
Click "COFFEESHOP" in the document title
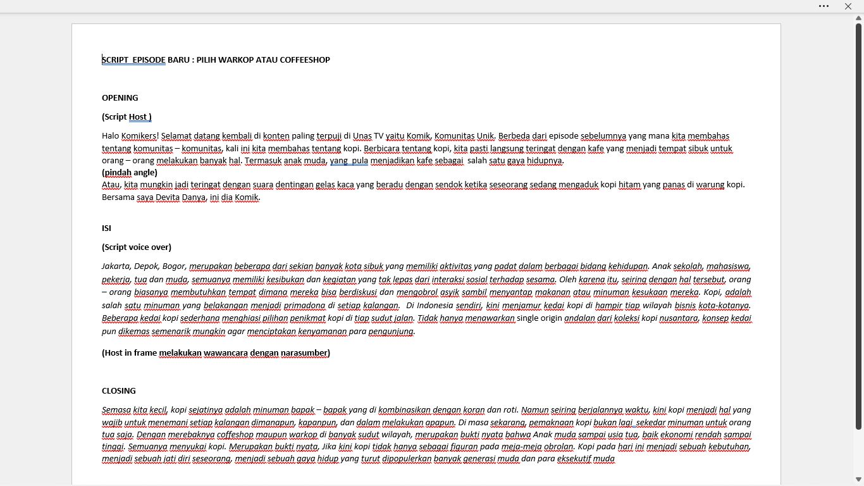[305, 60]
